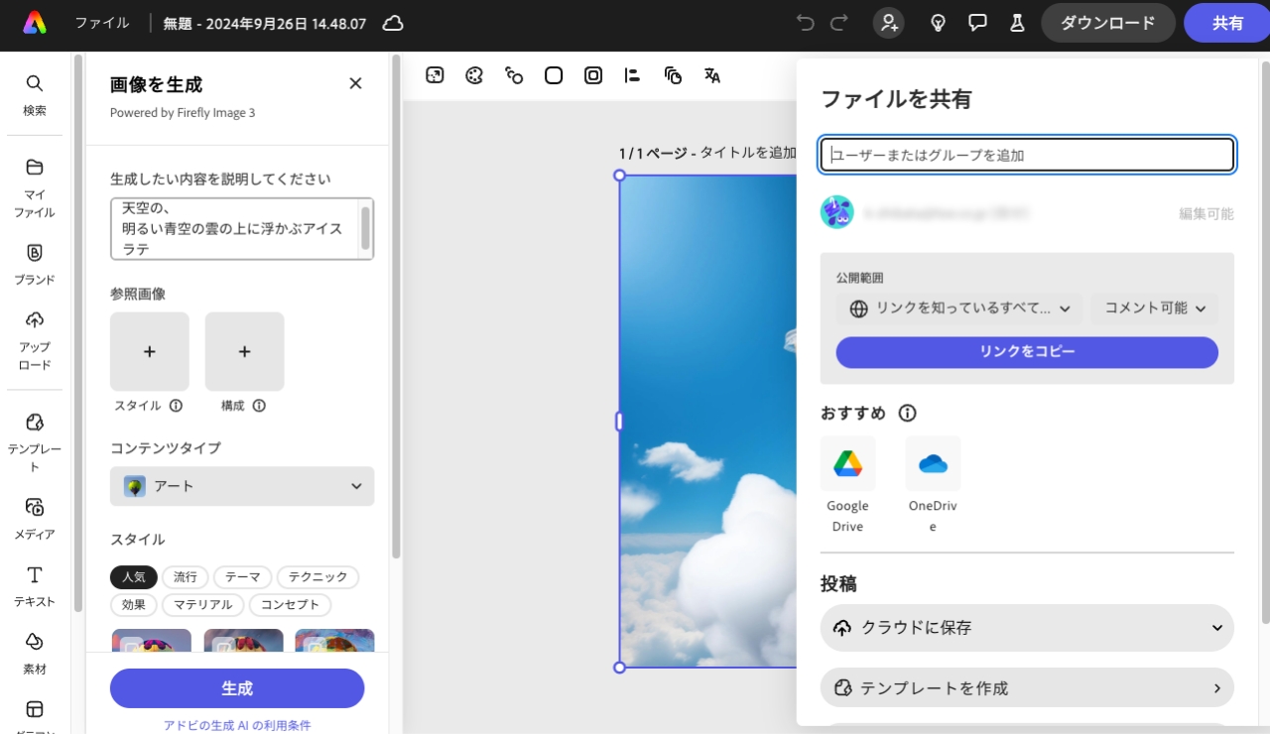Open the テンプレート sidebar panel

coord(35,441)
